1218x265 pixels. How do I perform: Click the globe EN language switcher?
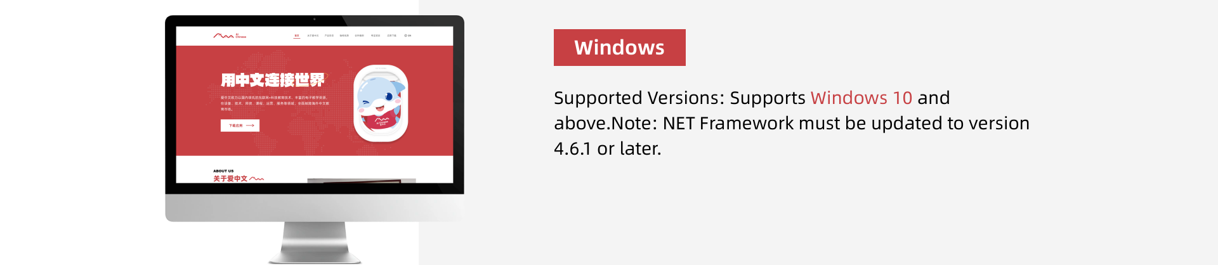pos(408,36)
